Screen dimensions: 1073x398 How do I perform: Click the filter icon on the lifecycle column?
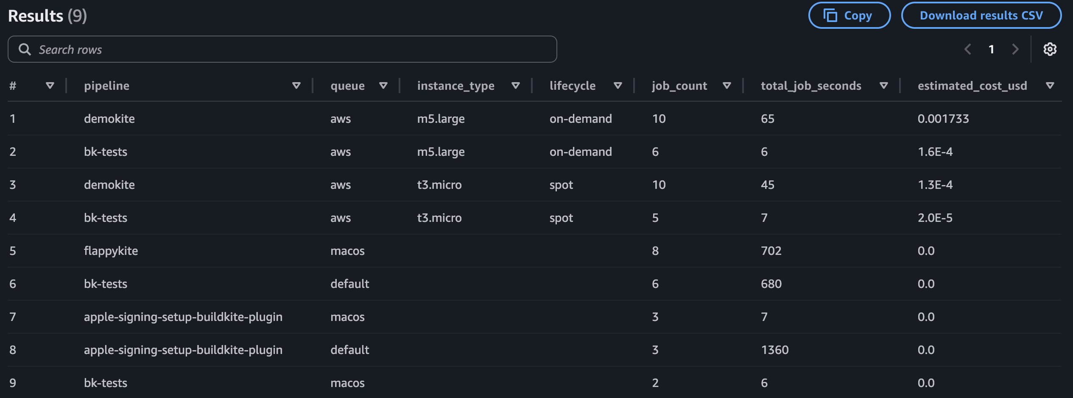click(x=618, y=86)
